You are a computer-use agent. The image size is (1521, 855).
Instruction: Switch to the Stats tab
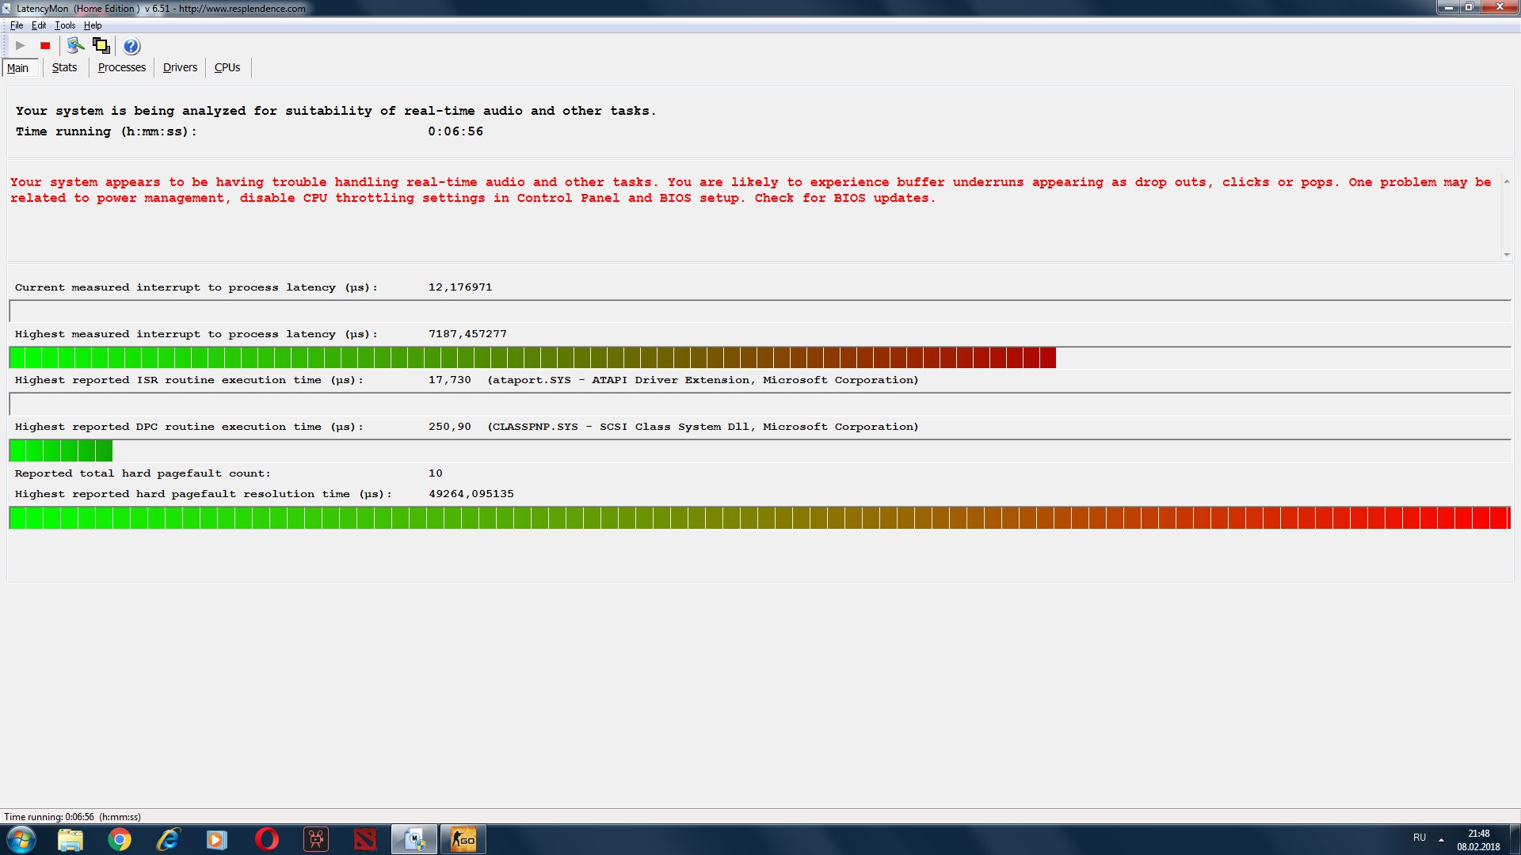64,68
